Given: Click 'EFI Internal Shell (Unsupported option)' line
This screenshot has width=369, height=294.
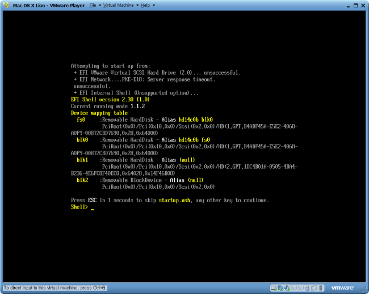Looking at the screenshot, I should tap(136, 93).
